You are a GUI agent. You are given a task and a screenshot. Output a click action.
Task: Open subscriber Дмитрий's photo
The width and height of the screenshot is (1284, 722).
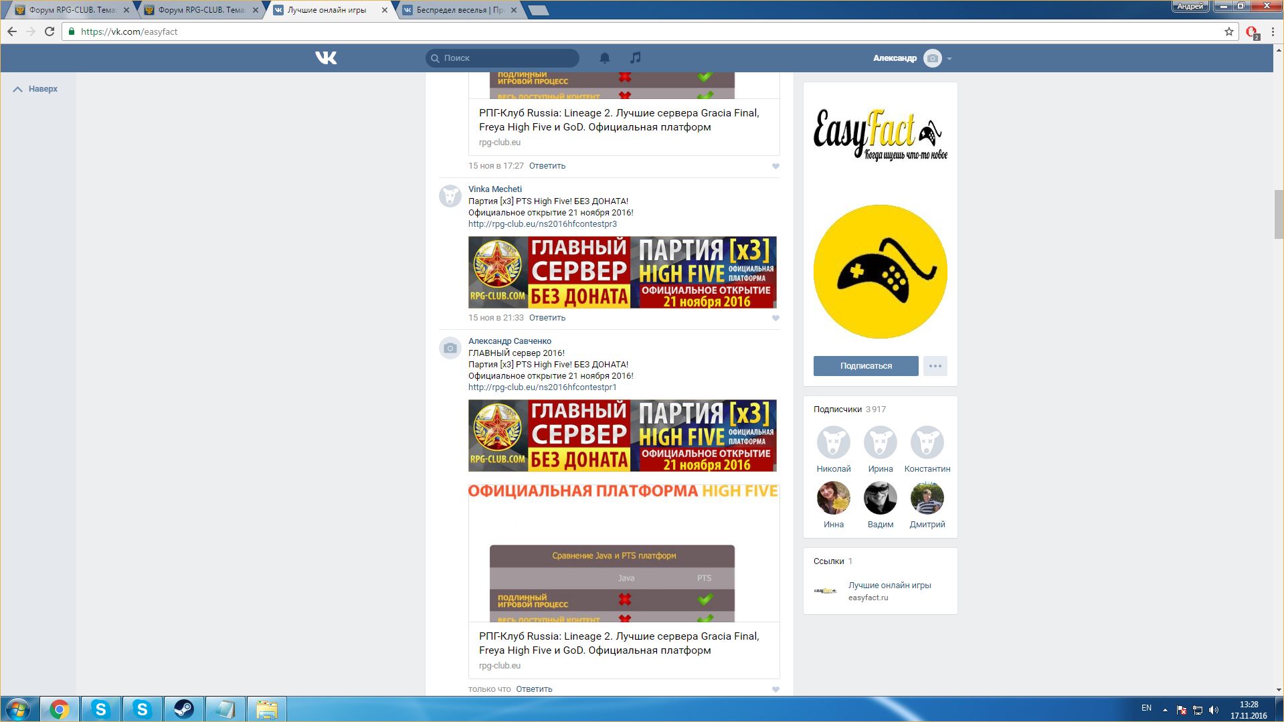point(927,498)
